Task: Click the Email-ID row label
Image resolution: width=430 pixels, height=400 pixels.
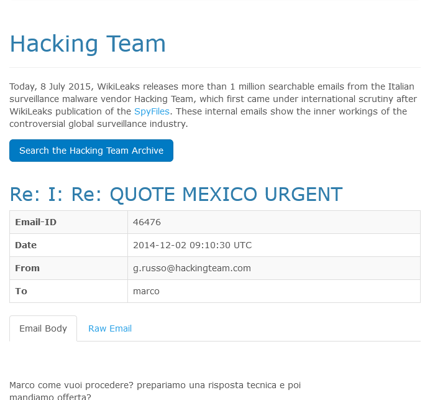Action: 35,222
